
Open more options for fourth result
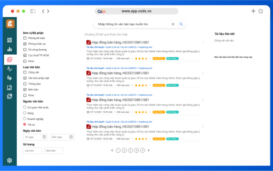[x=203, y=127]
